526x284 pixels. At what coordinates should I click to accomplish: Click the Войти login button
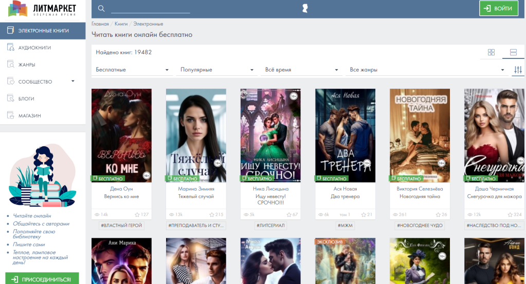pos(499,9)
